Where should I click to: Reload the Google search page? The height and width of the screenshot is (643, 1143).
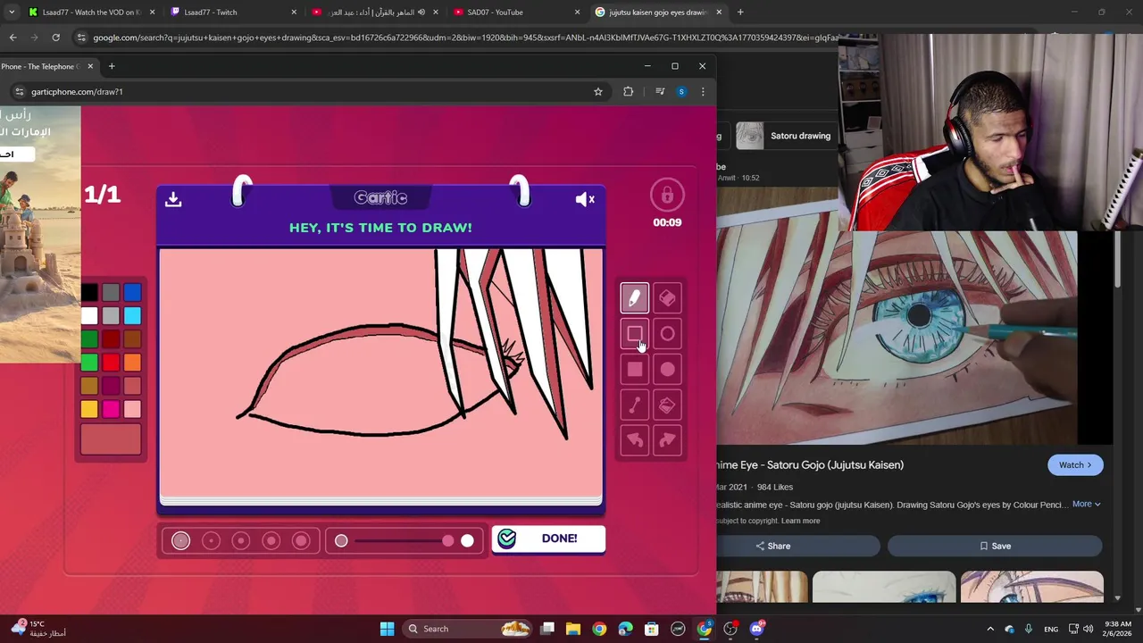(55, 38)
